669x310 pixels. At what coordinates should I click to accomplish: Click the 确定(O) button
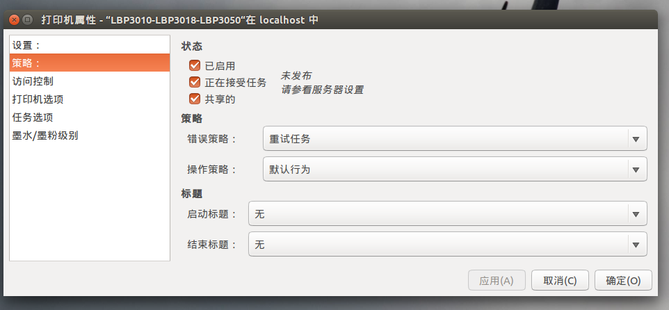(623, 281)
